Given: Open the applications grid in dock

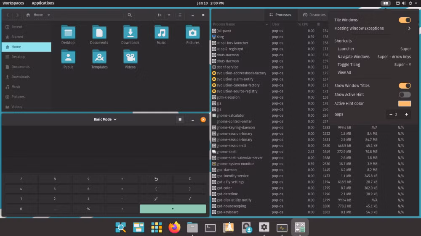Looking at the screenshot, I should click(x=157, y=228).
